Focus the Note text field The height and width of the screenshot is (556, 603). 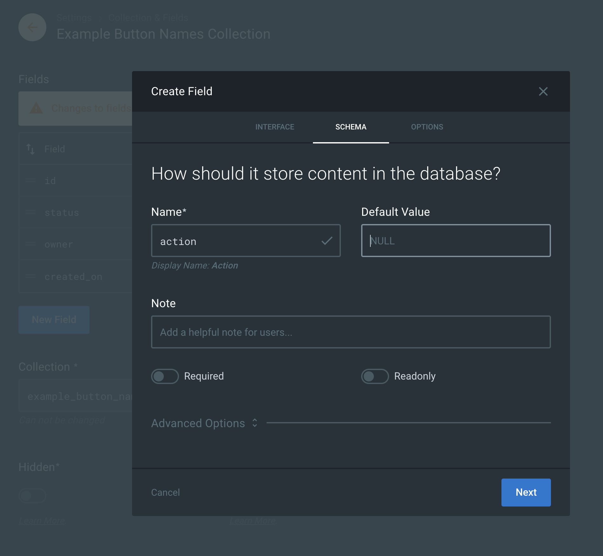tap(351, 332)
